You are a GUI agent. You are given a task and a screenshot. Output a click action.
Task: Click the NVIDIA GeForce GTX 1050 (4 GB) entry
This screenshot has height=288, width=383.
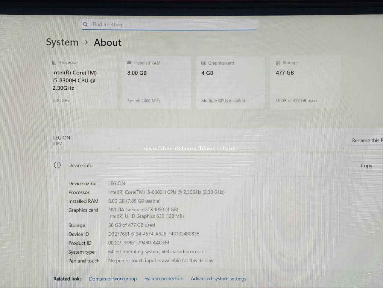(x=143, y=209)
